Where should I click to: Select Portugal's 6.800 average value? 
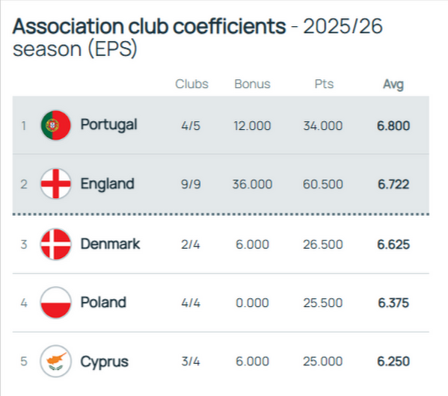pyautogui.click(x=393, y=126)
